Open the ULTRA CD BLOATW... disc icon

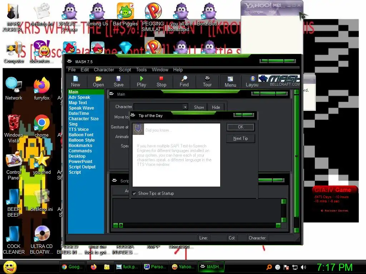tap(42, 240)
